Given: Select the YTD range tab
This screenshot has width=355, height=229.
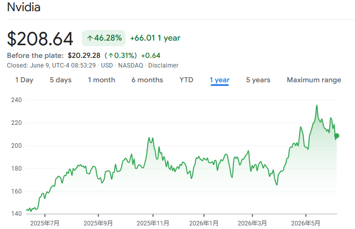Looking at the screenshot, I should click(186, 80).
